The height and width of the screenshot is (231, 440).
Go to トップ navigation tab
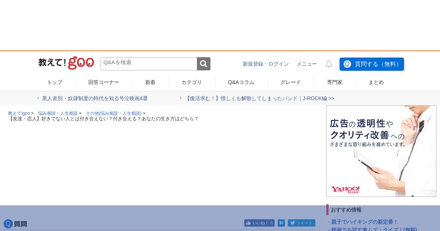click(55, 82)
